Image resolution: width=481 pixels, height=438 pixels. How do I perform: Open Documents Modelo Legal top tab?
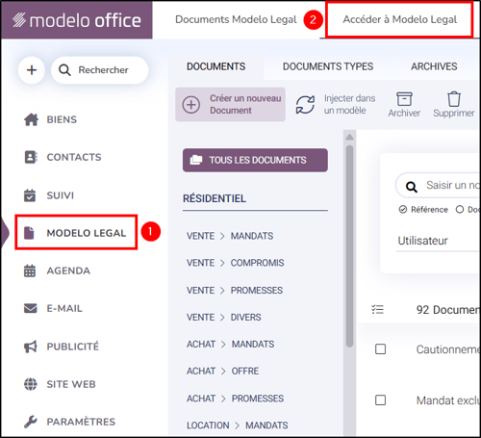236,19
